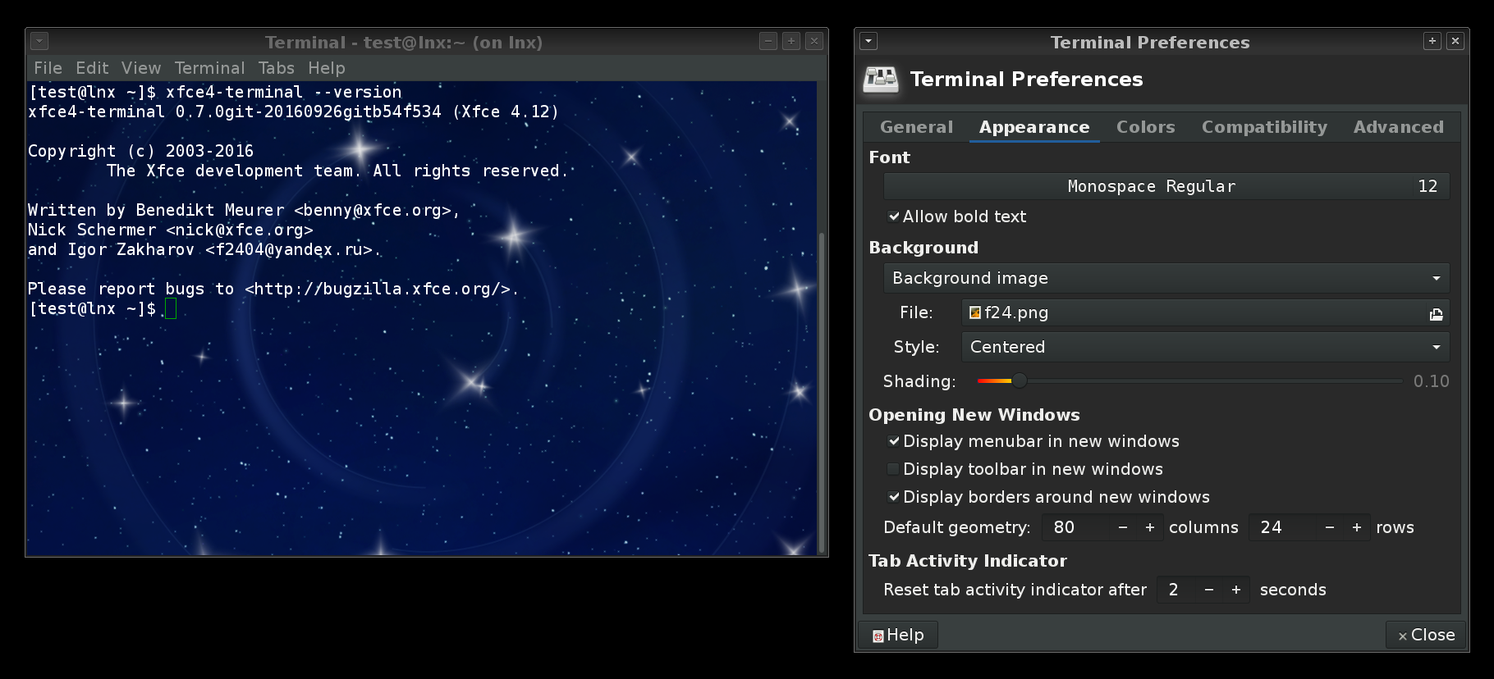Toggle Allow bold text checkbox

pos(894,216)
